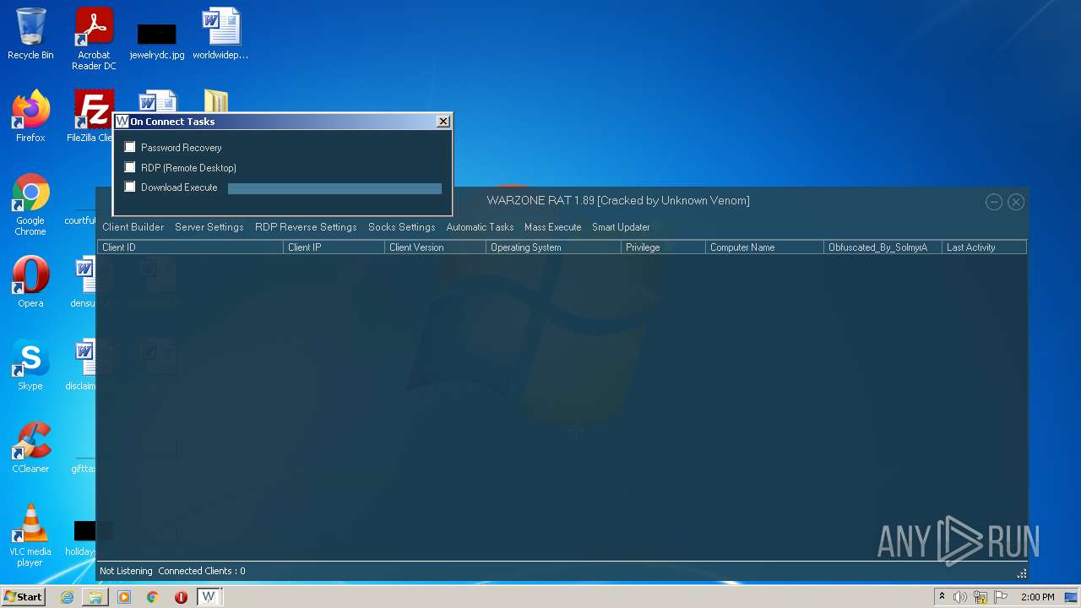Select the Google Chrome desktop icon
Image resolution: width=1081 pixels, height=608 pixels.
coord(30,204)
